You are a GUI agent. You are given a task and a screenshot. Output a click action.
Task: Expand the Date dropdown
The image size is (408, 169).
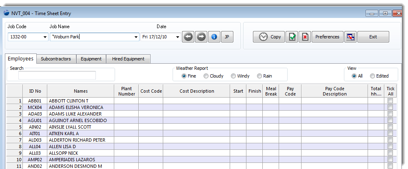pyautogui.click(x=178, y=37)
